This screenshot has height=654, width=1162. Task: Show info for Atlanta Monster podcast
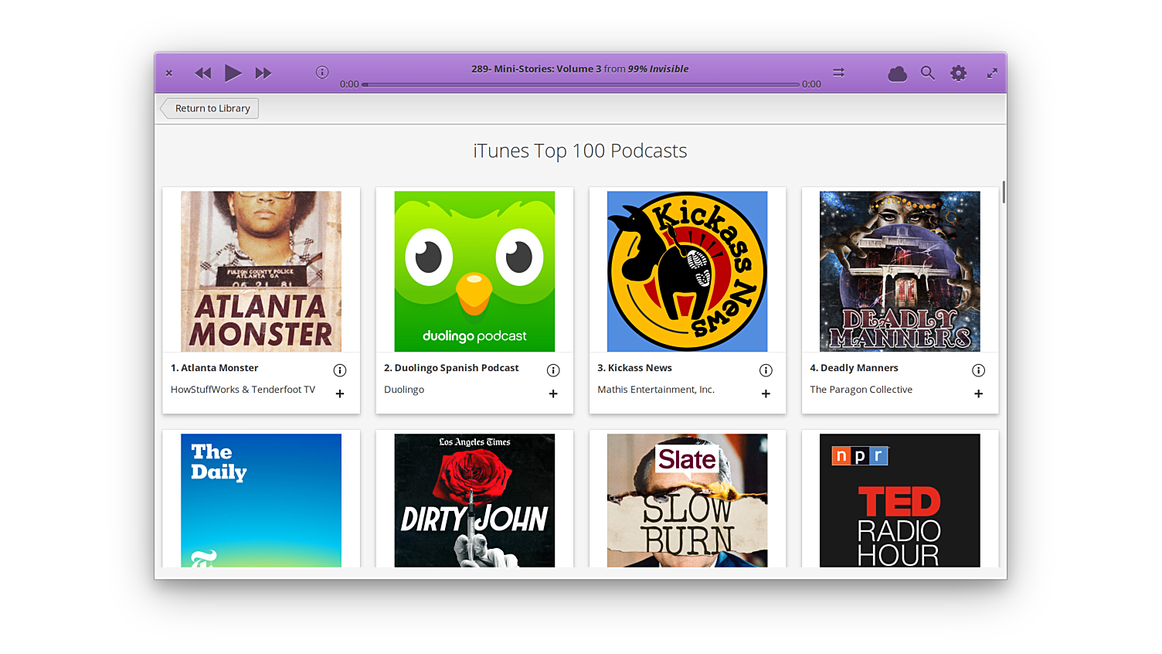point(340,370)
